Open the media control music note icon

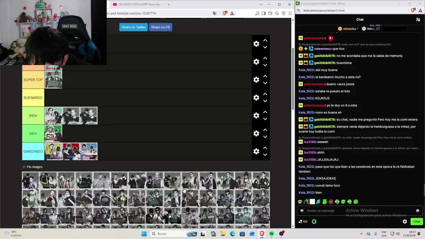click(257, 13)
